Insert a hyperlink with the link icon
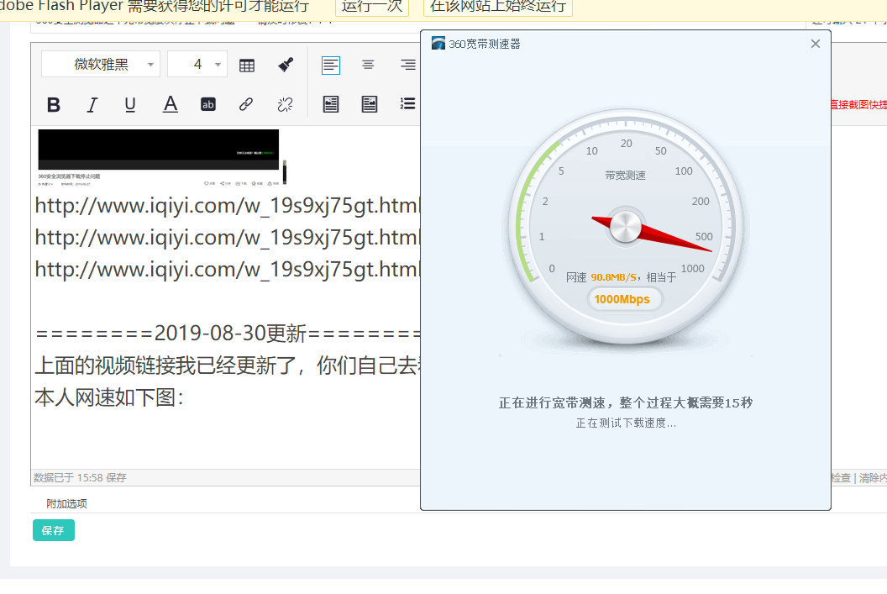The image size is (887, 594). tap(246, 105)
